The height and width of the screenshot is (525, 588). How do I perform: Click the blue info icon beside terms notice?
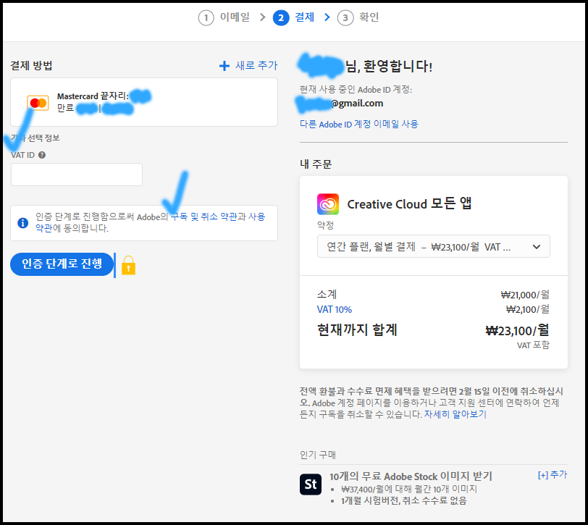pyautogui.click(x=23, y=223)
